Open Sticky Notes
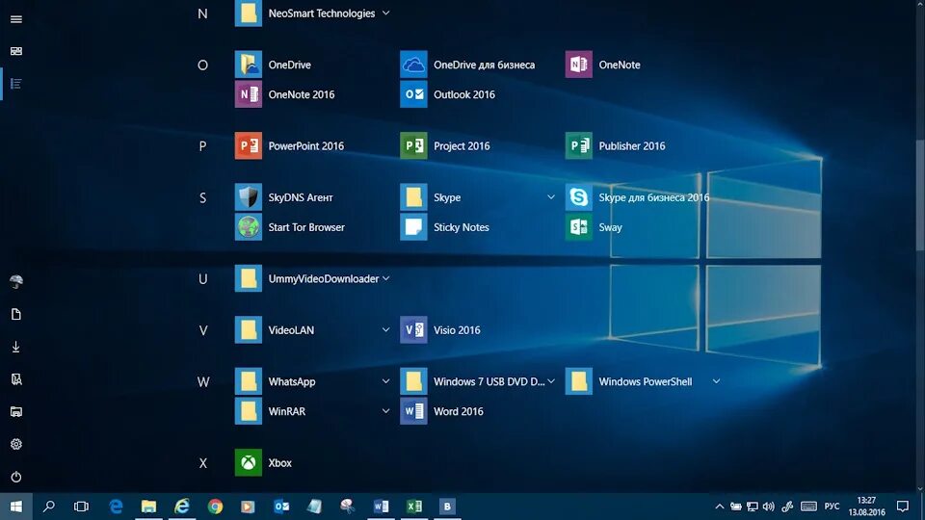 pos(445,227)
